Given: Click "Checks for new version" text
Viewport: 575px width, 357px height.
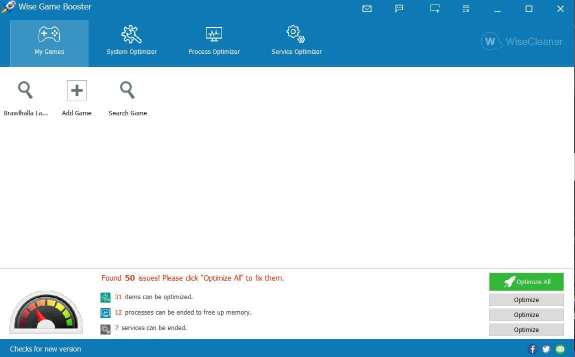Looking at the screenshot, I should (x=45, y=349).
